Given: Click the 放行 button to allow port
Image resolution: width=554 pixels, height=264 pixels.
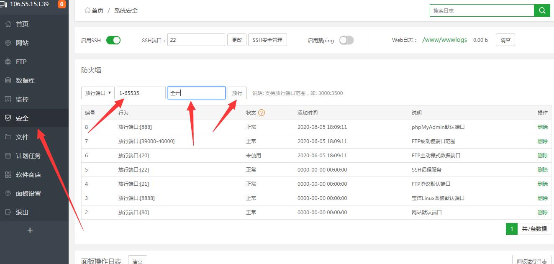Looking at the screenshot, I should point(237,93).
